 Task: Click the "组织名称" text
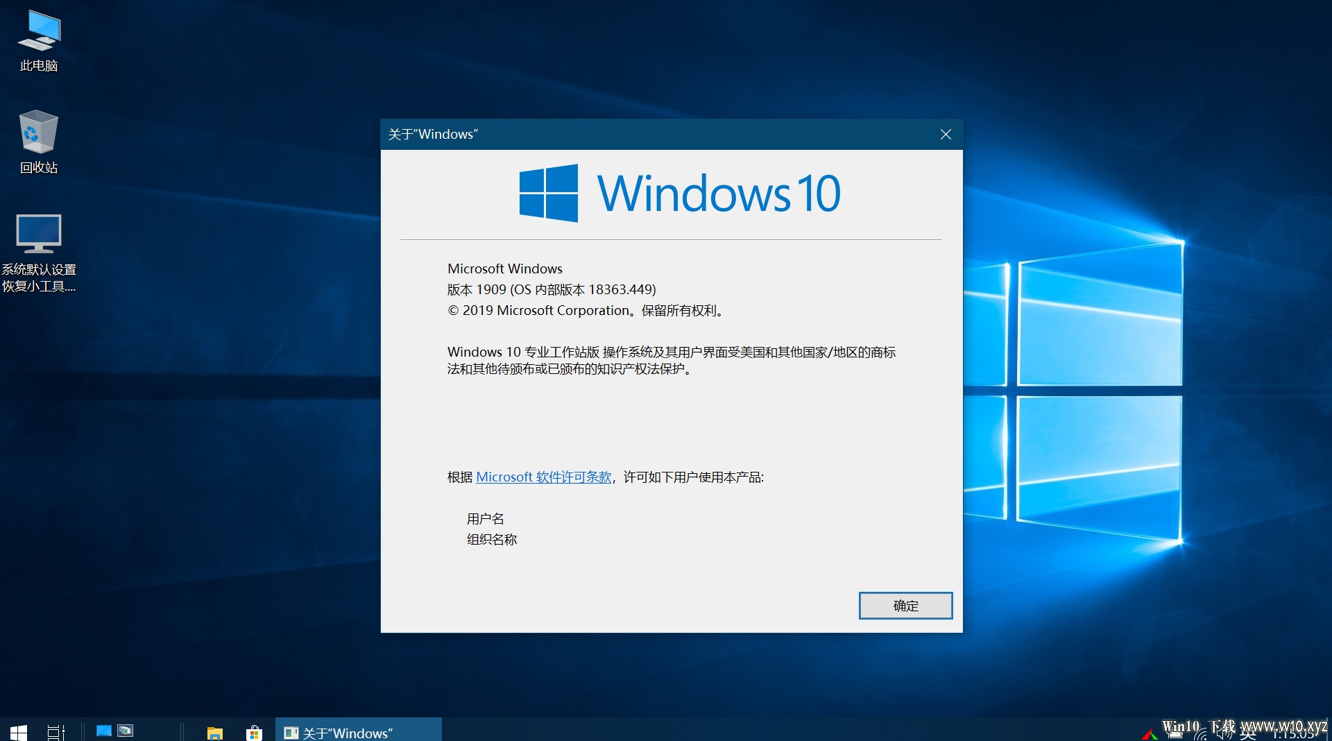(492, 540)
